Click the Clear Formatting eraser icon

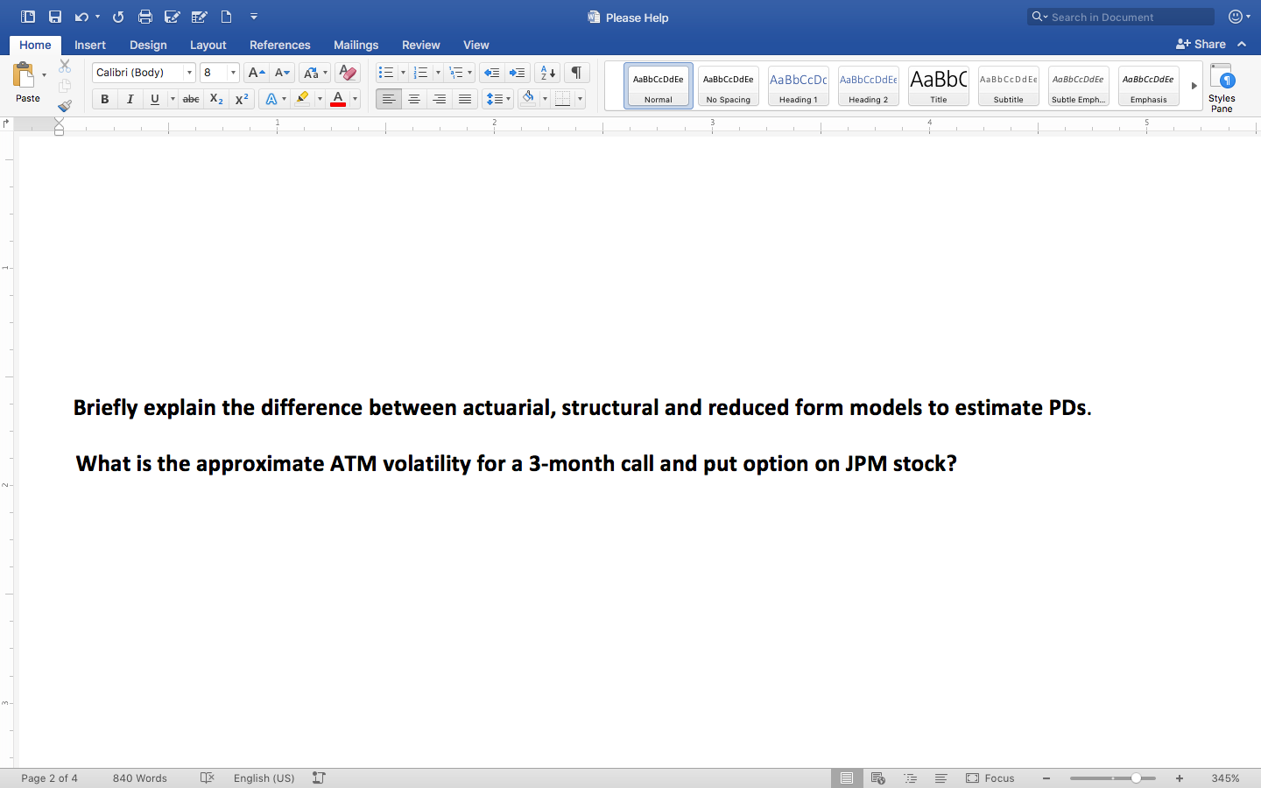(348, 73)
